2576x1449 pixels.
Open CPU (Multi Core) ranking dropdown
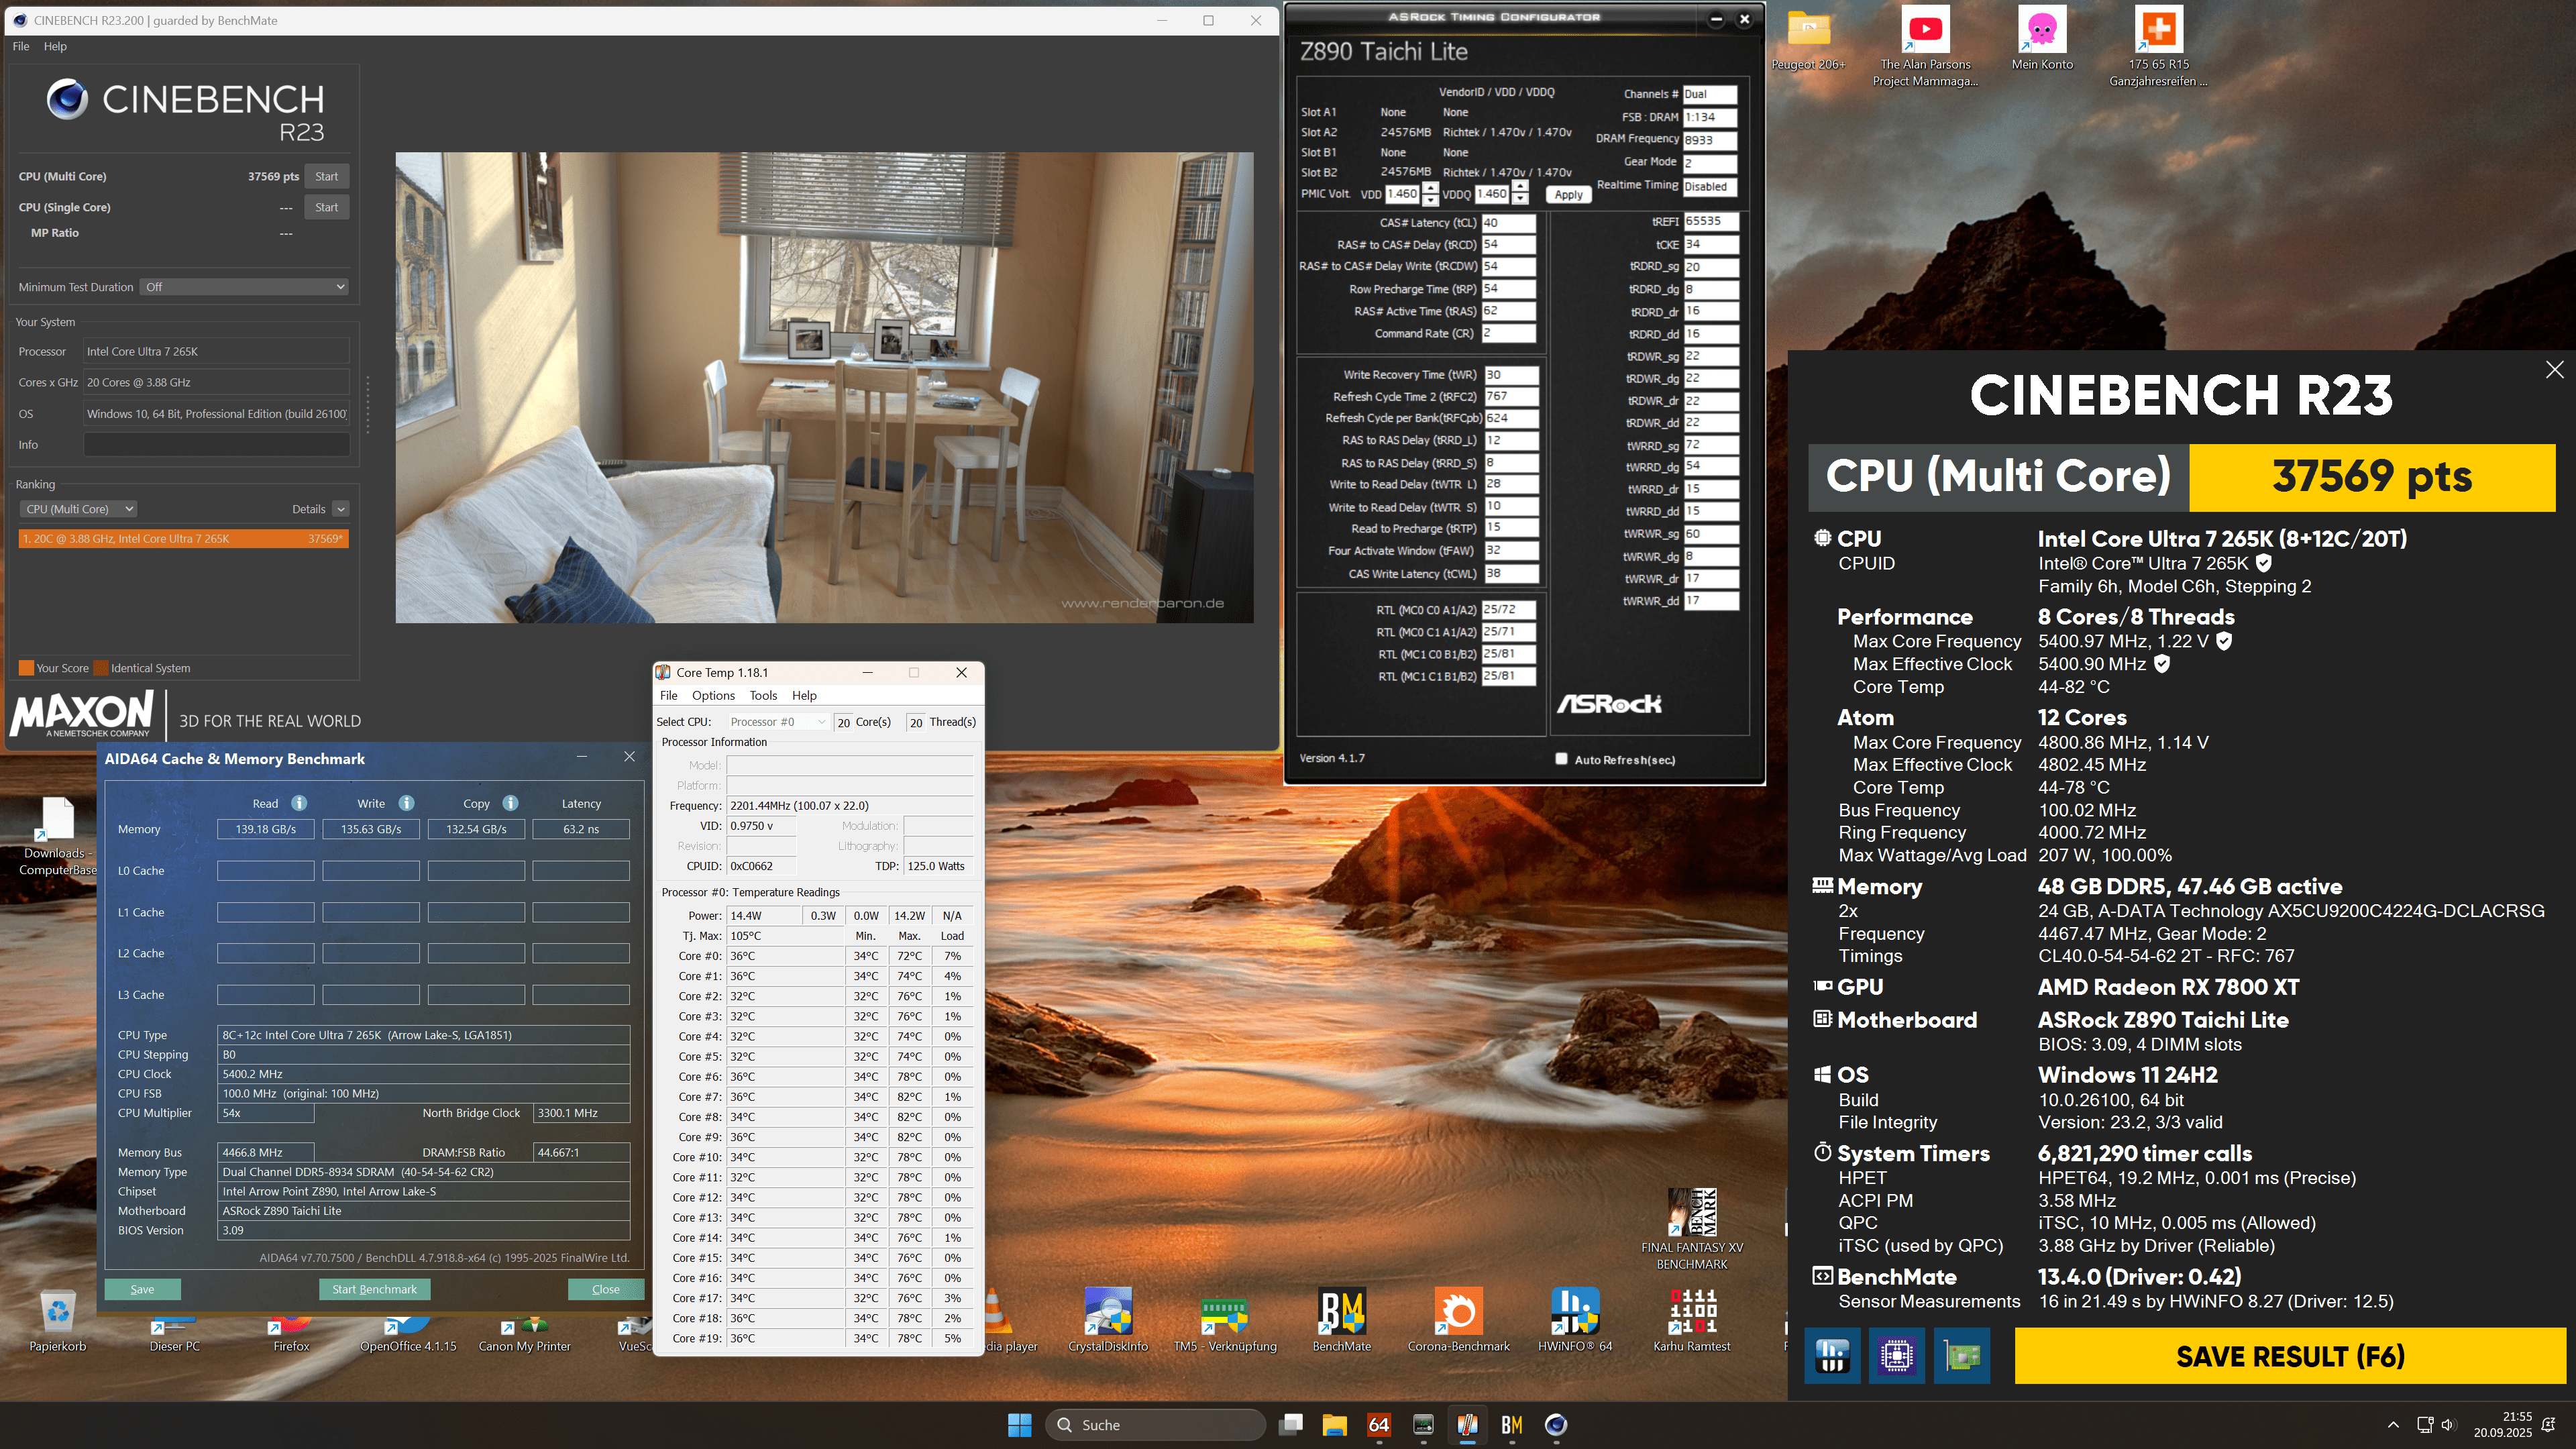click(79, 509)
